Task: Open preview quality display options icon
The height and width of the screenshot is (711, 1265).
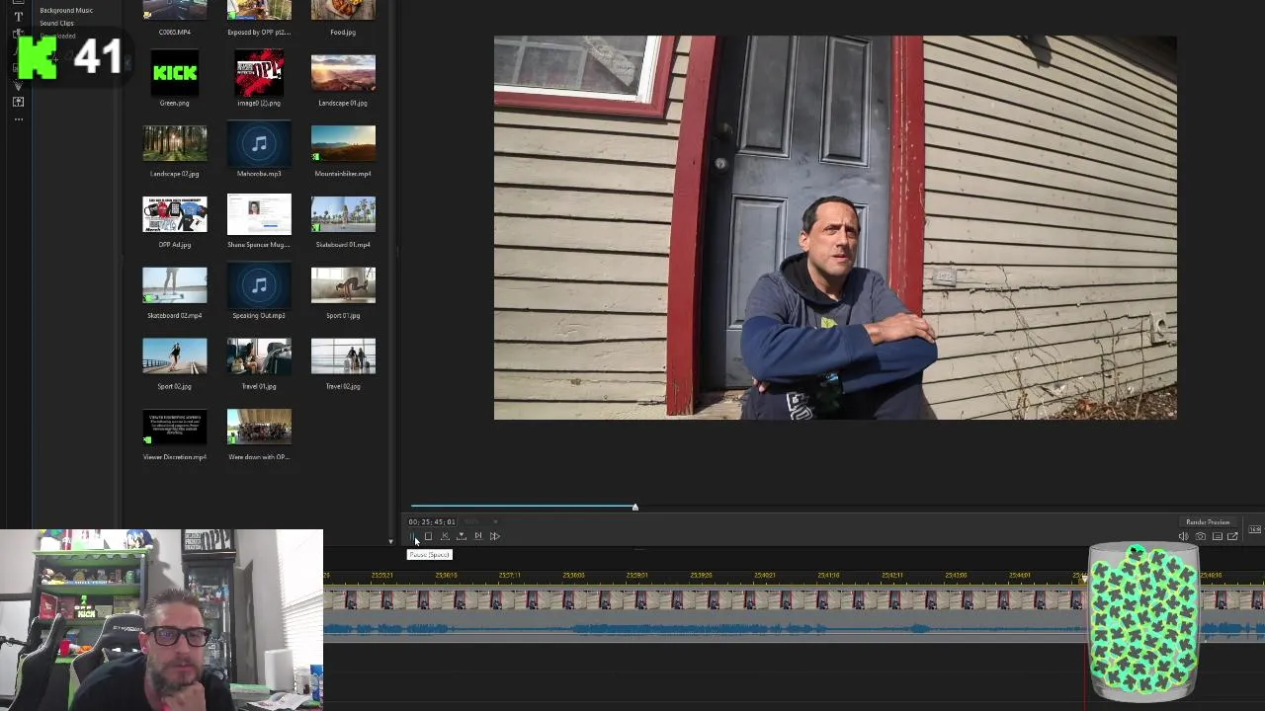Action: pos(1217,536)
